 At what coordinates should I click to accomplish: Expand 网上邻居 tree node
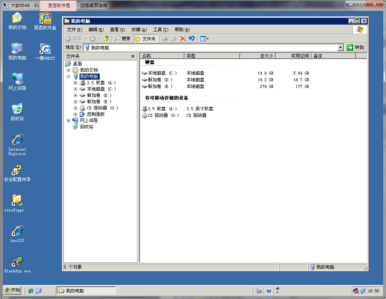[68, 121]
